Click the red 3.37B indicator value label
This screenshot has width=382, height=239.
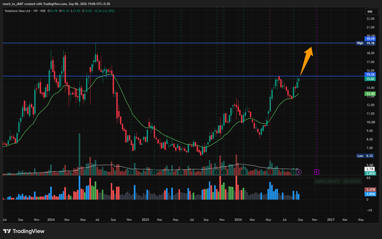pyautogui.click(x=370, y=189)
